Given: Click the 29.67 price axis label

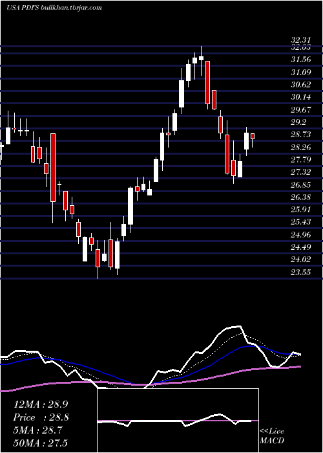Looking at the screenshot, I should [301, 110].
